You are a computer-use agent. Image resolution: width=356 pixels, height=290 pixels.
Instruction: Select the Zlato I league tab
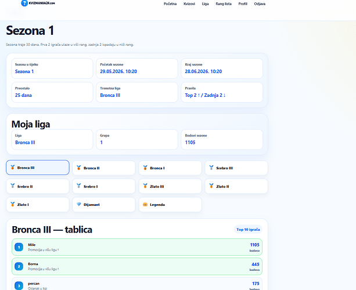[x=38, y=205]
